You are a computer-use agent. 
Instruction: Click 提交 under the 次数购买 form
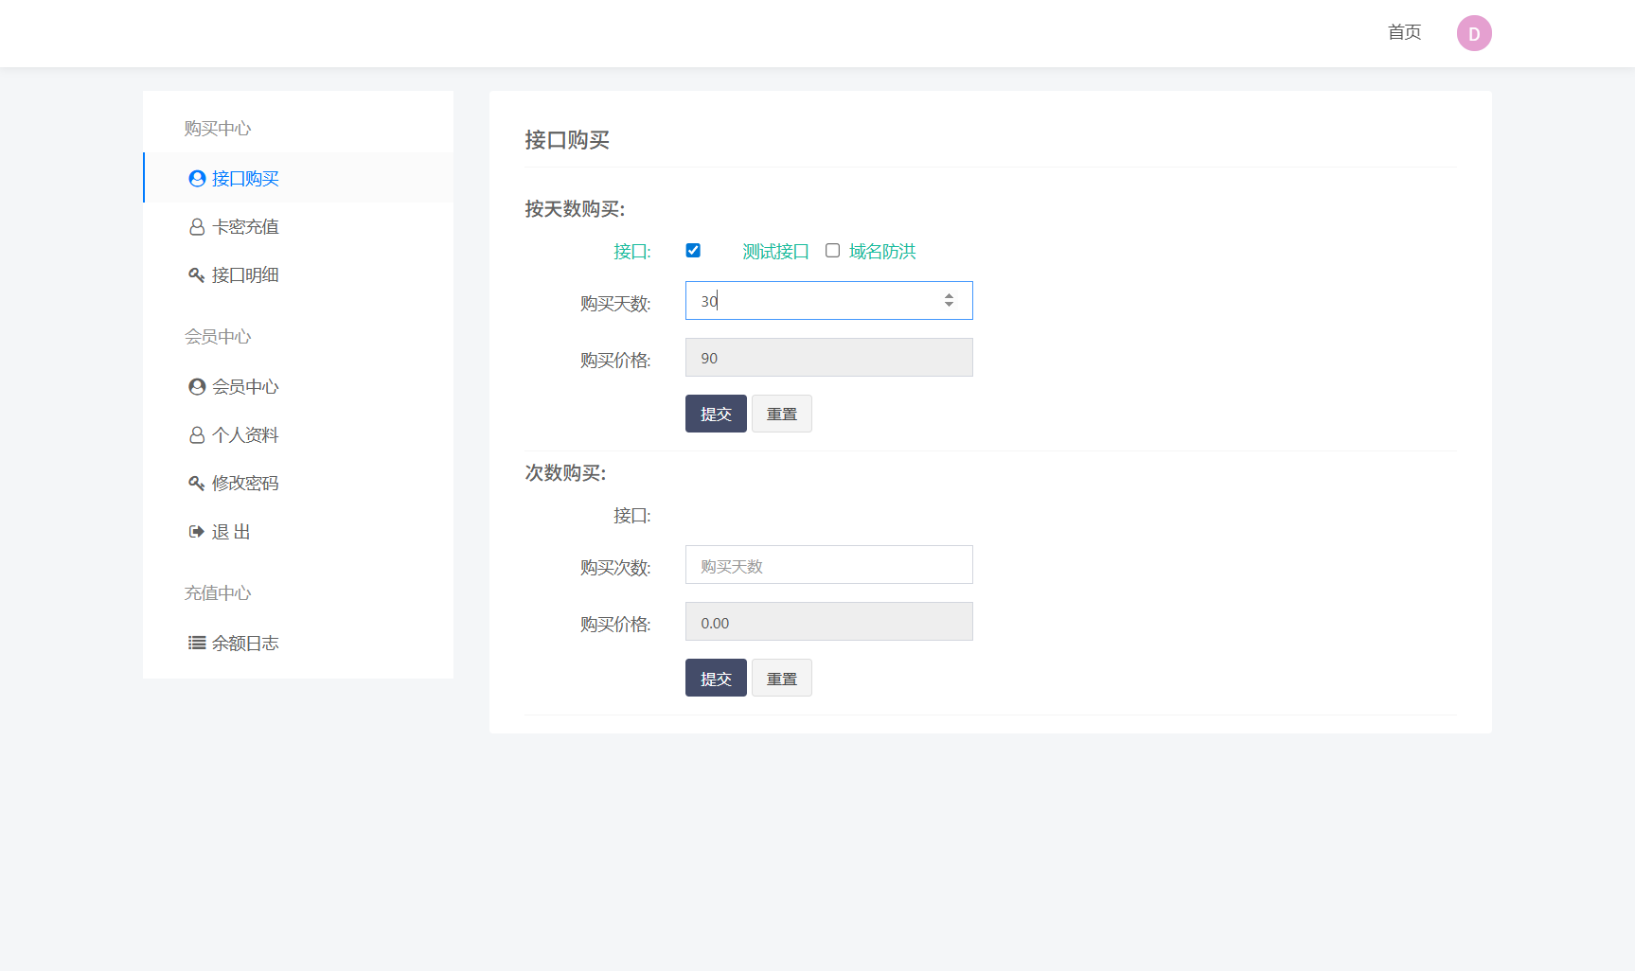(x=715, y=678)
